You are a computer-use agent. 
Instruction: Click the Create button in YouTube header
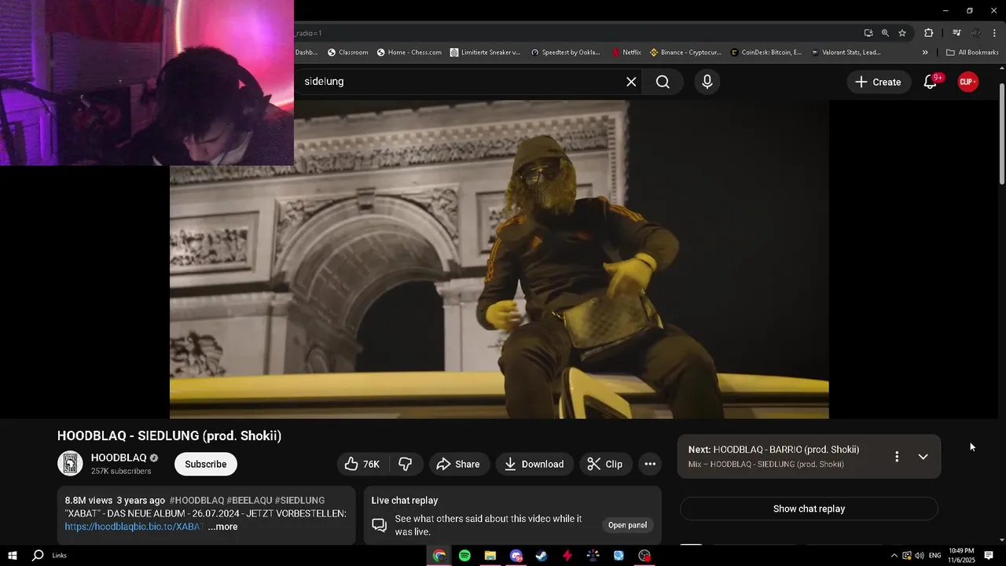pyautogui.click(x=879, y=82)
